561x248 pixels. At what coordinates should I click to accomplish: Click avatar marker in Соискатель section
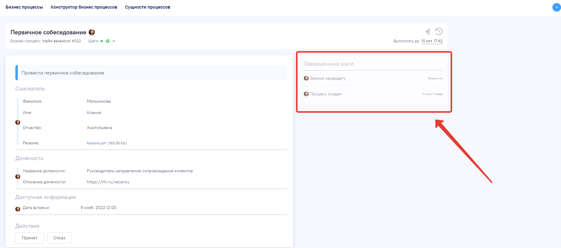pos(18,122)
